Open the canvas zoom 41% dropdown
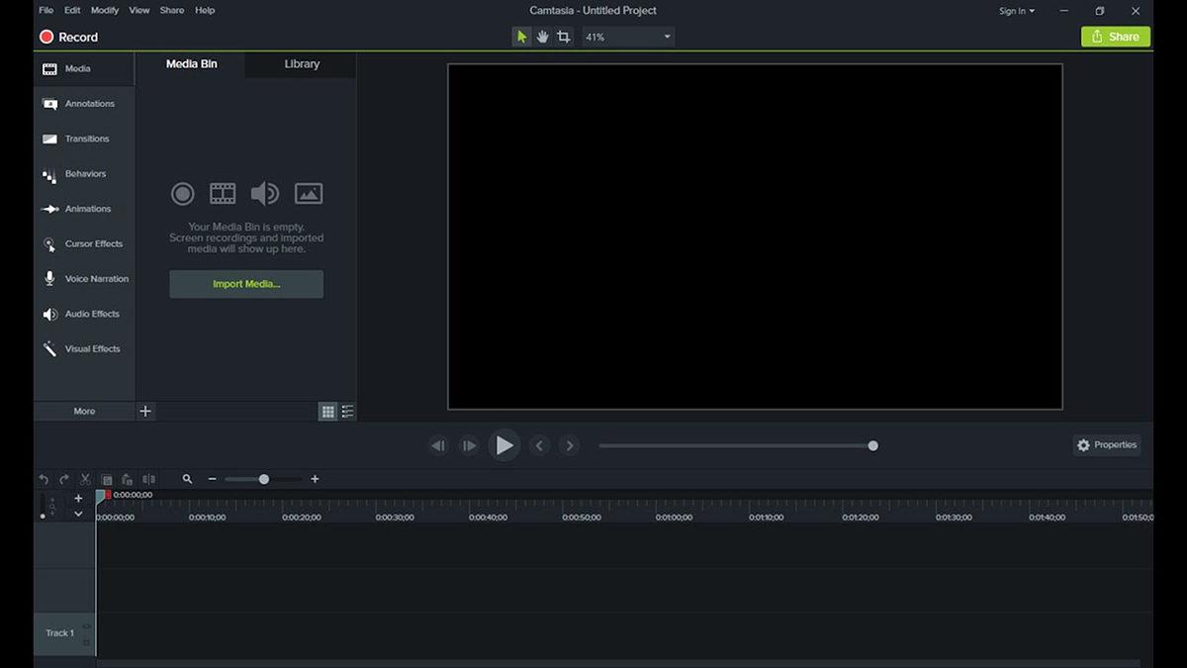 [628, 37]
